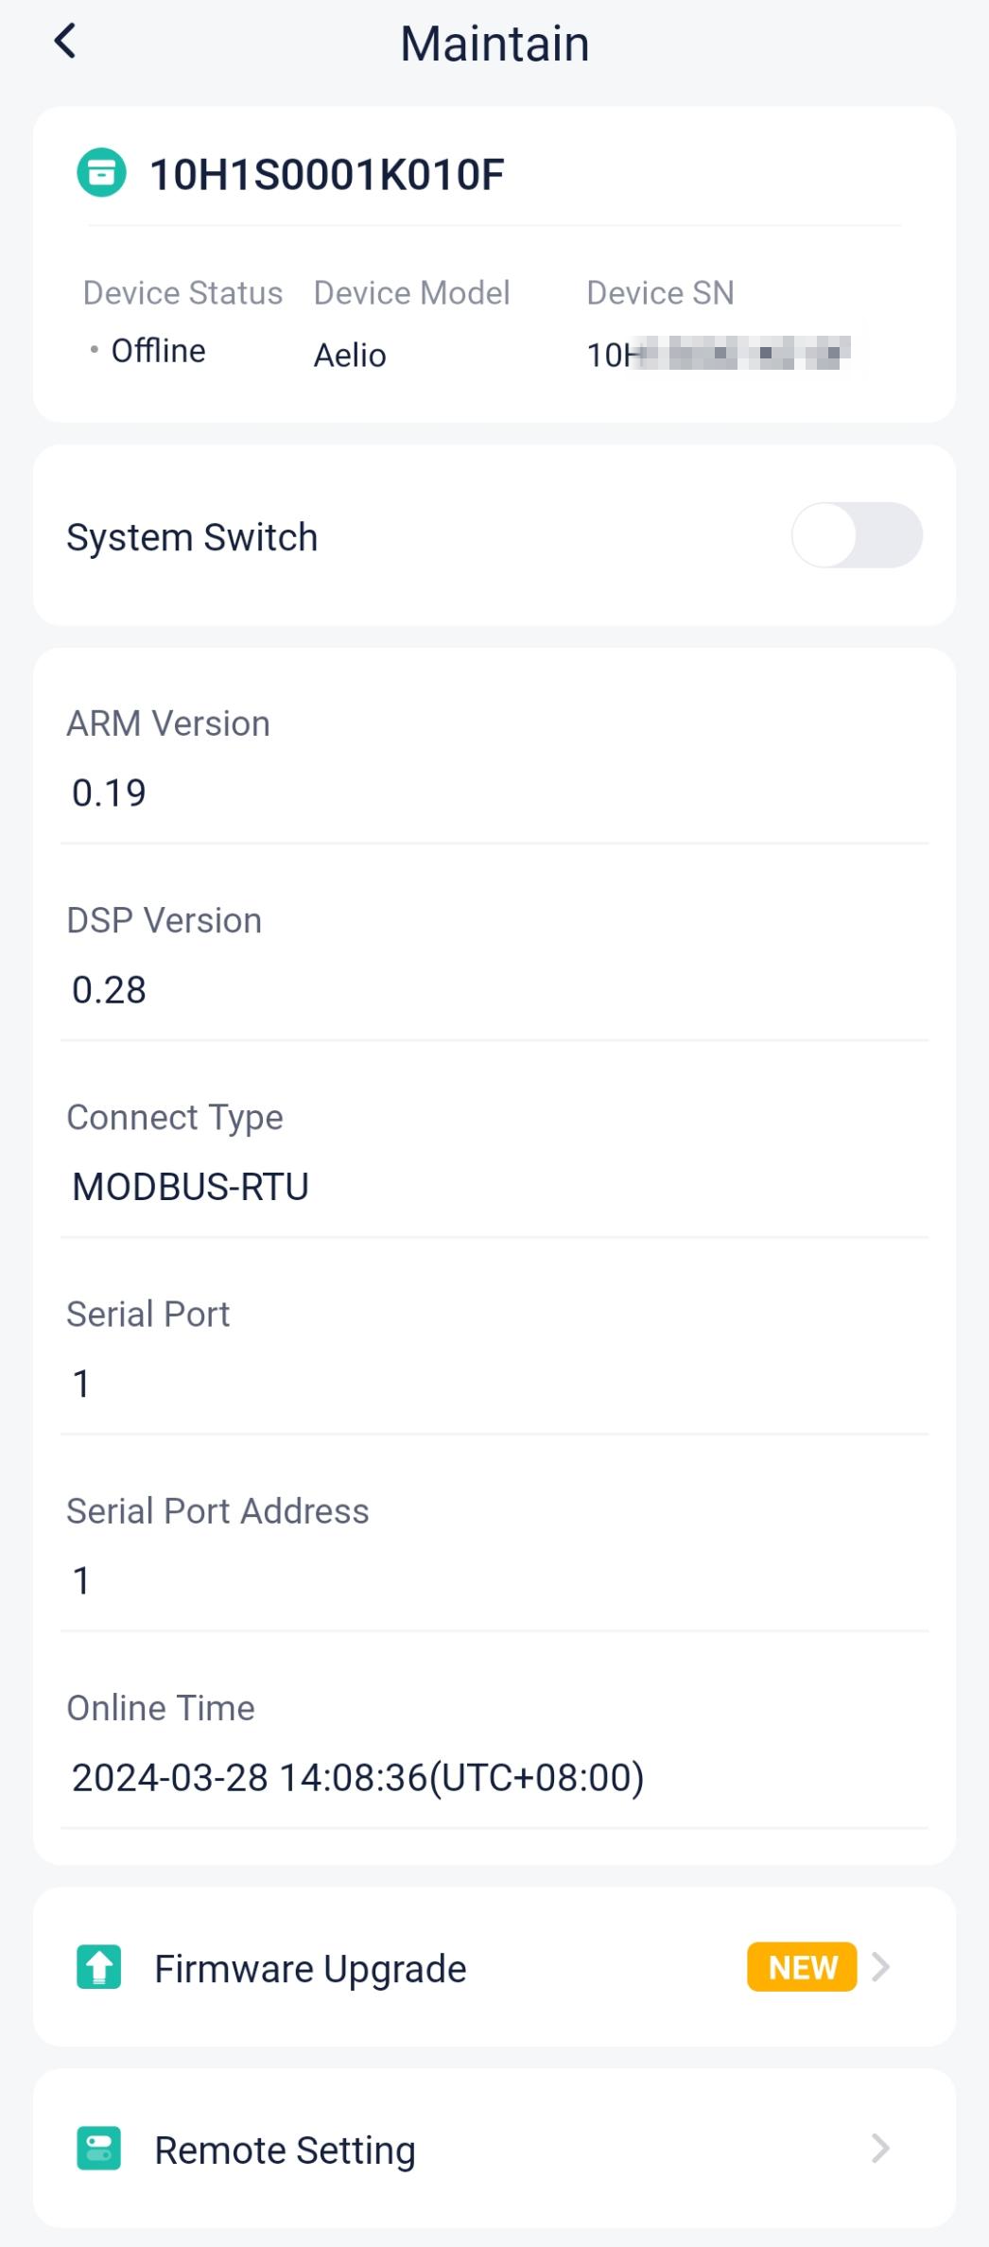Tap the yellow NEW badge

pyautogui.click(x=802, y=1967)
